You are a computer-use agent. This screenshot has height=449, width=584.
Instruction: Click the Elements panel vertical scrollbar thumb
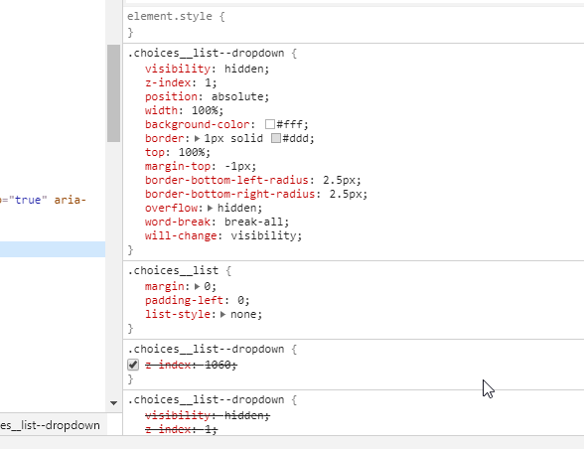point(113,93)
